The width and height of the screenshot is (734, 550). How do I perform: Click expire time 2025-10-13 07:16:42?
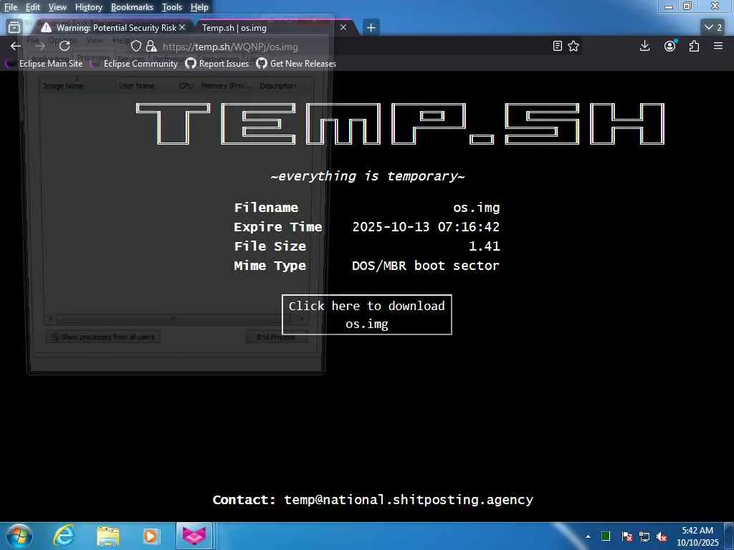pyautogui.click(x=426, y=227)
